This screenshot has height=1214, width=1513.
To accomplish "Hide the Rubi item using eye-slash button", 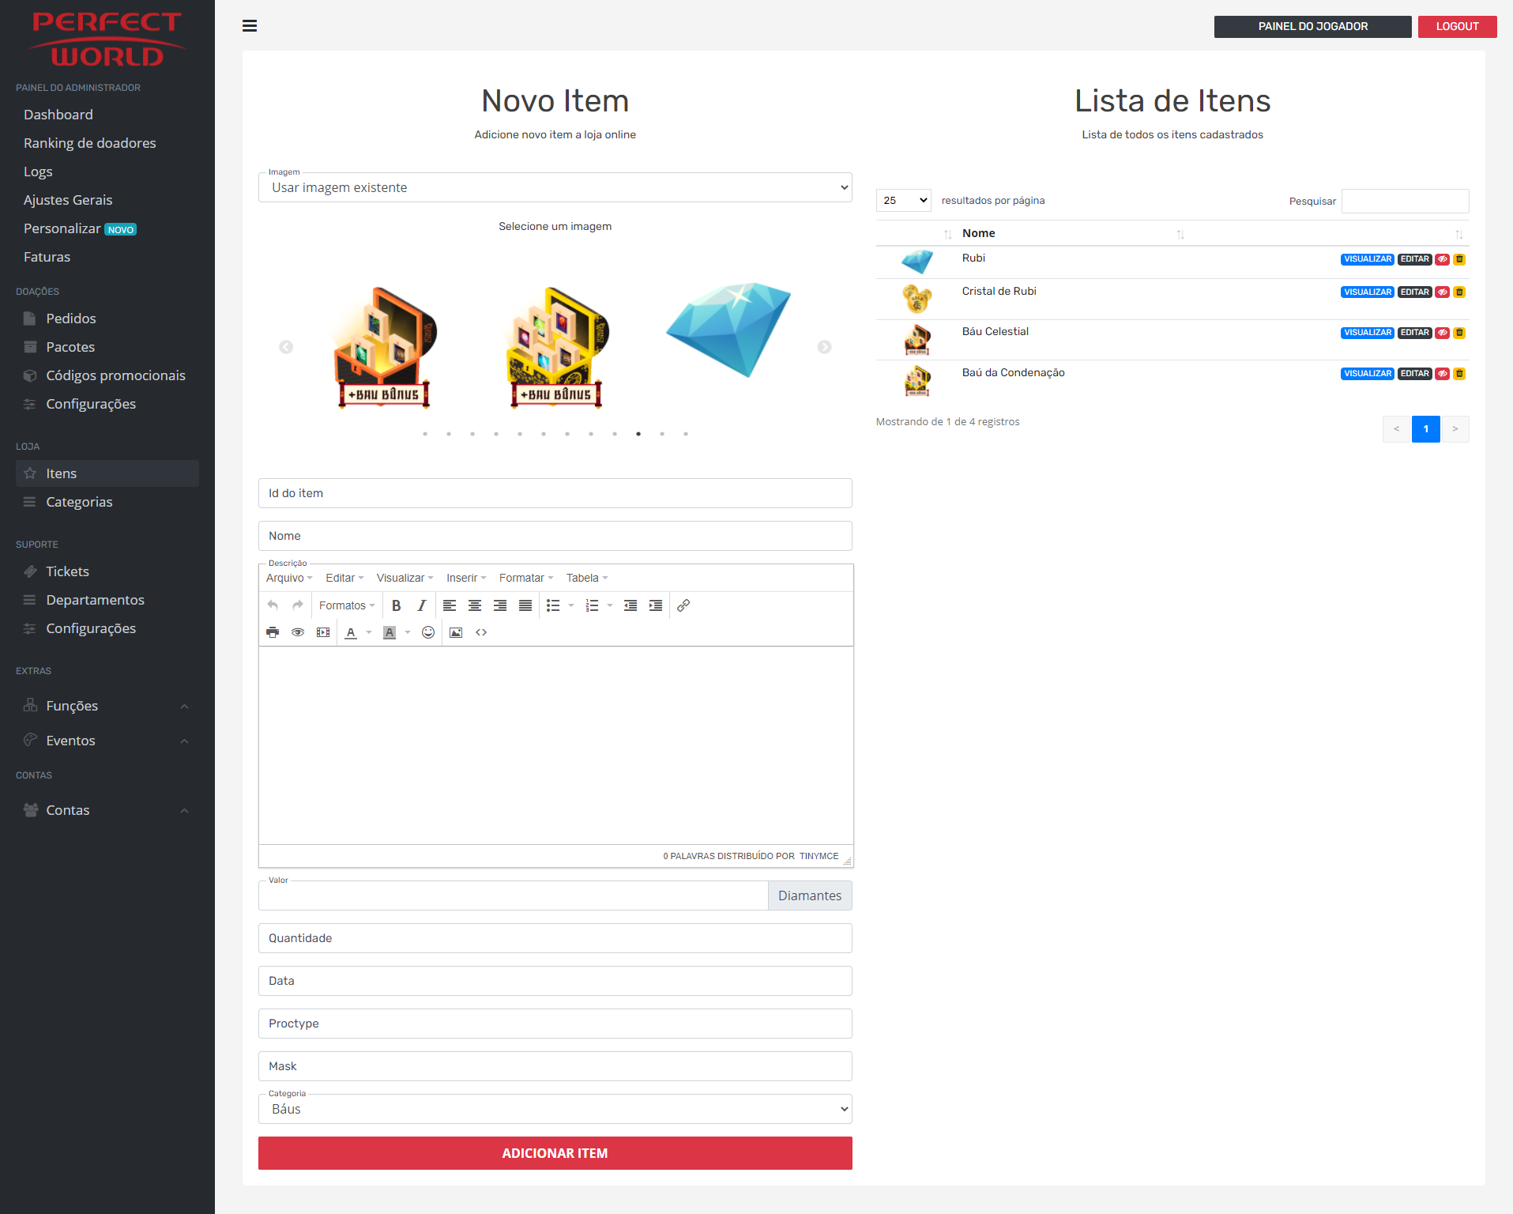I will click(1443, 259).
